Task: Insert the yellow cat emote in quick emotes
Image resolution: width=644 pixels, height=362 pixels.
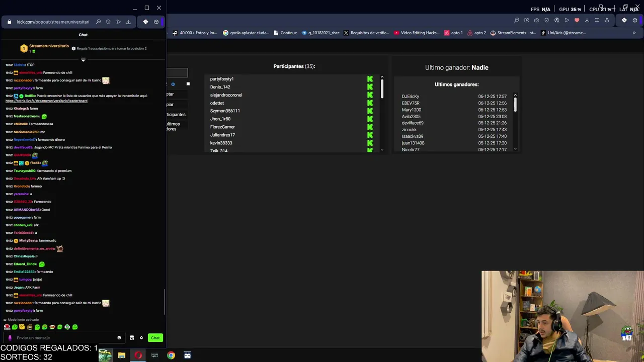Action: pyautogui.click(x=22, y=327)
